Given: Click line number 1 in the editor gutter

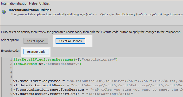Looking at the screenshot, I should coord(11,59).
